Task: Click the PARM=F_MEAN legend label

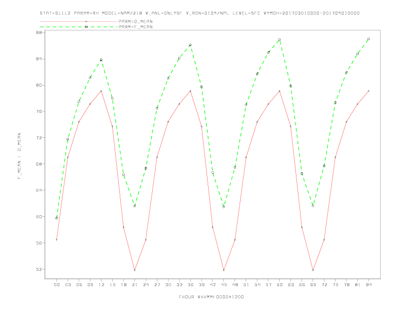Action: coord(136,27)
